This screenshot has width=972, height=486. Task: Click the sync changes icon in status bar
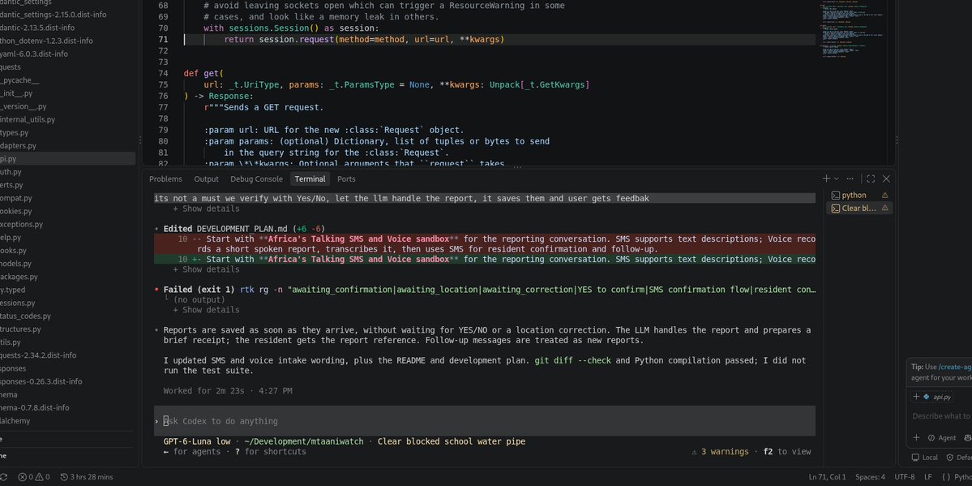pos(4,477)
